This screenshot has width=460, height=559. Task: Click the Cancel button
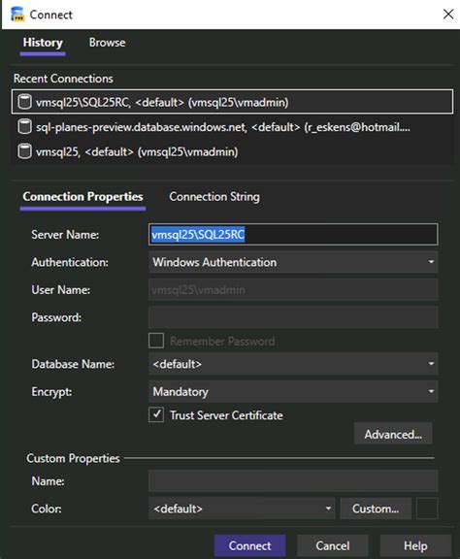332,545
